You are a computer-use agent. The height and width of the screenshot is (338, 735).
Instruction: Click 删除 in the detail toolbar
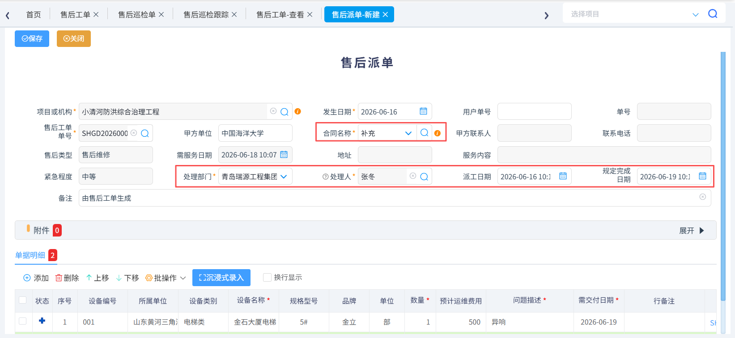67,278
